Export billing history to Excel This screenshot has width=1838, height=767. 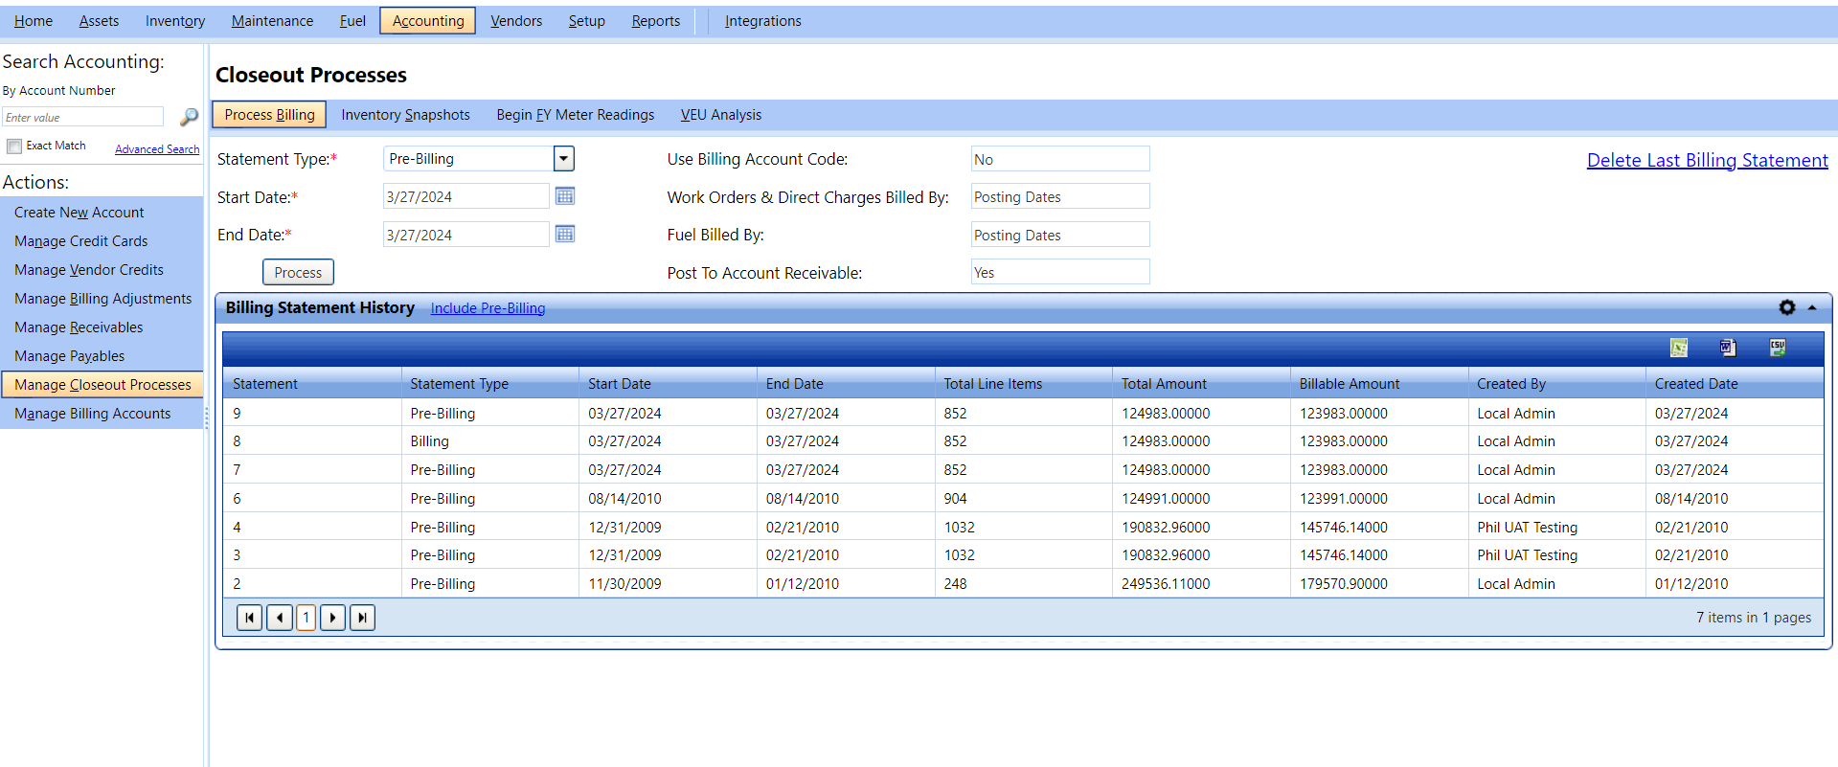[1678, 348]
